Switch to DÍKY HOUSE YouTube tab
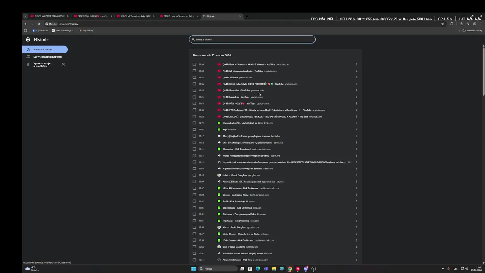 coord(93,16)
